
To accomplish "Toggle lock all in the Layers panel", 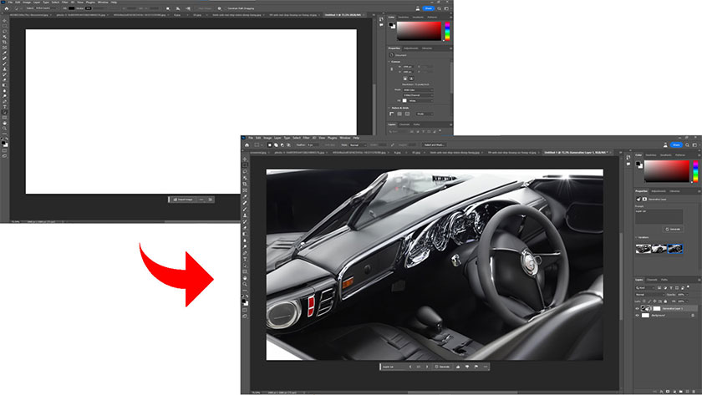I will click(x=665, y=301).
